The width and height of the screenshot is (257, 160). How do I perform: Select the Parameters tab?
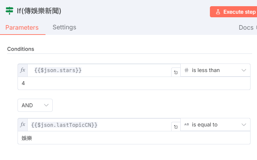click(x=22, y=28)
